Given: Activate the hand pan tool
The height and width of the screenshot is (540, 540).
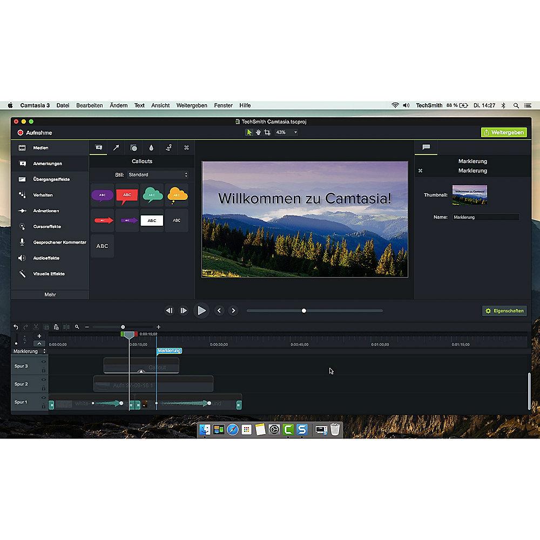Looking at the screenshot, I should click(x=258, y=132).
